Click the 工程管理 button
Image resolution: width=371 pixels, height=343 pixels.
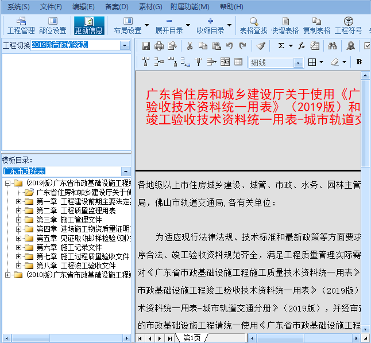(x=21, y=26)
